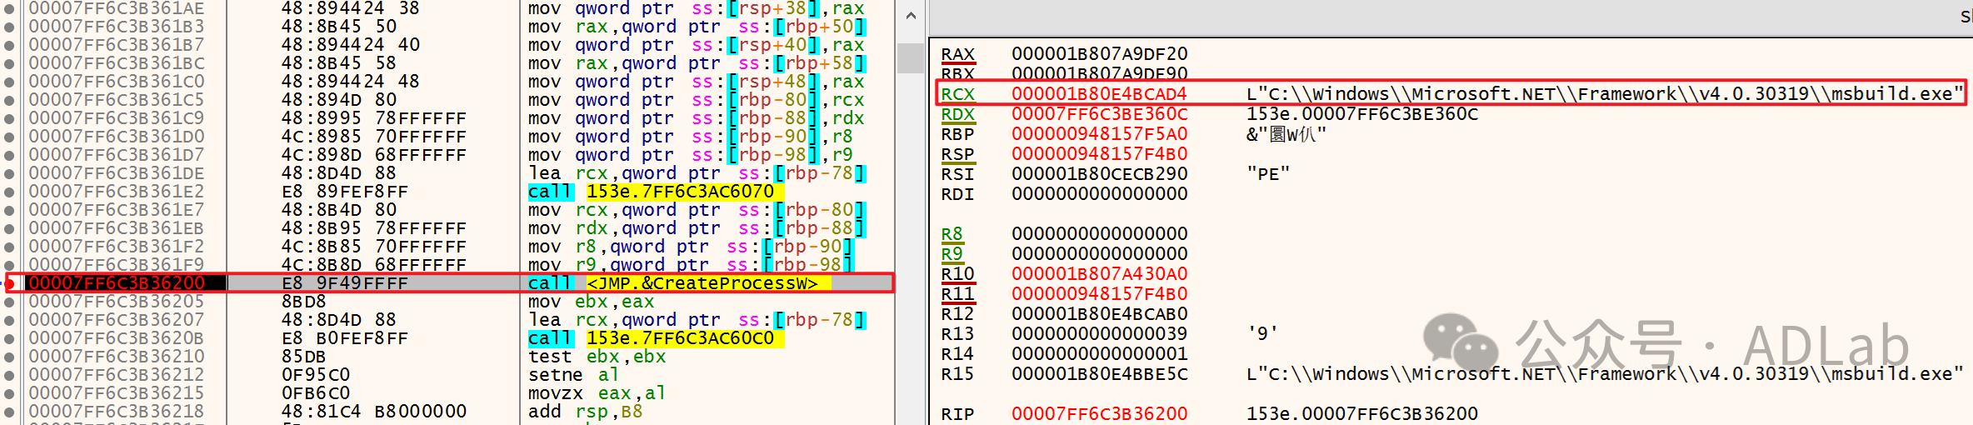
Task: Click opcode bytes E8 9F49FFFF
Action: point(345,283)
